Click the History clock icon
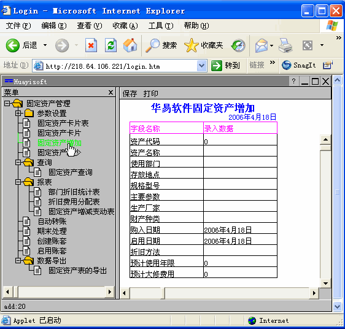The image size is (345, 329). tap(238, 45)
